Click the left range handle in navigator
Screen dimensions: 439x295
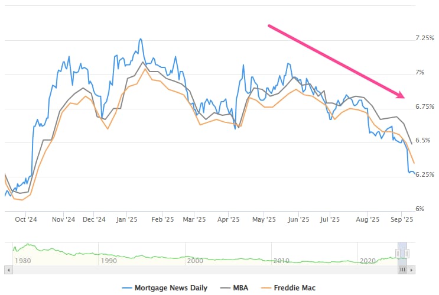(x=398, y=254)
